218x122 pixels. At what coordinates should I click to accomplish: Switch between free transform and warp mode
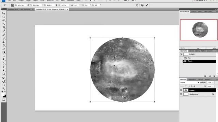pyautogui.click(x=137, y=5)
